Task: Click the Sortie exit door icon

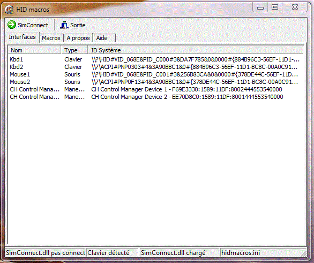Action: [x=64, y=25]
